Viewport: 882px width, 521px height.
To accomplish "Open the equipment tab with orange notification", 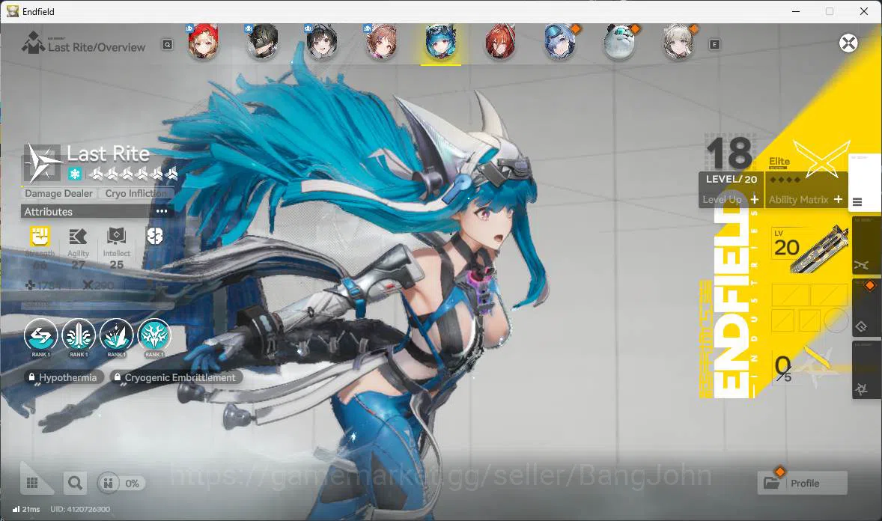I will tap(866, 308).
